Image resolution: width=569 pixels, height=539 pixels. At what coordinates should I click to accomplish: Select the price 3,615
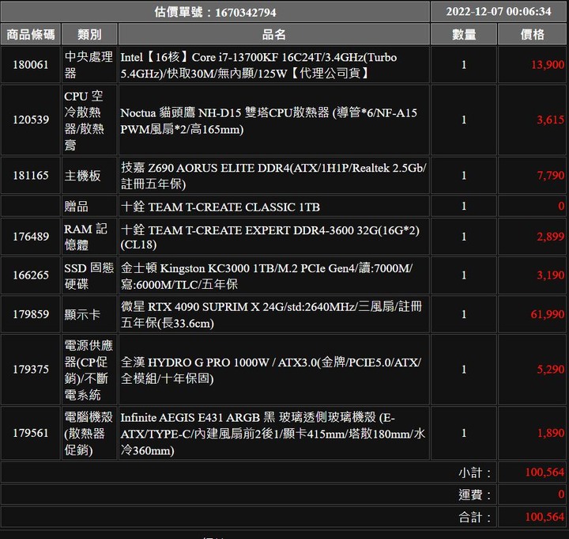[551, 120]
